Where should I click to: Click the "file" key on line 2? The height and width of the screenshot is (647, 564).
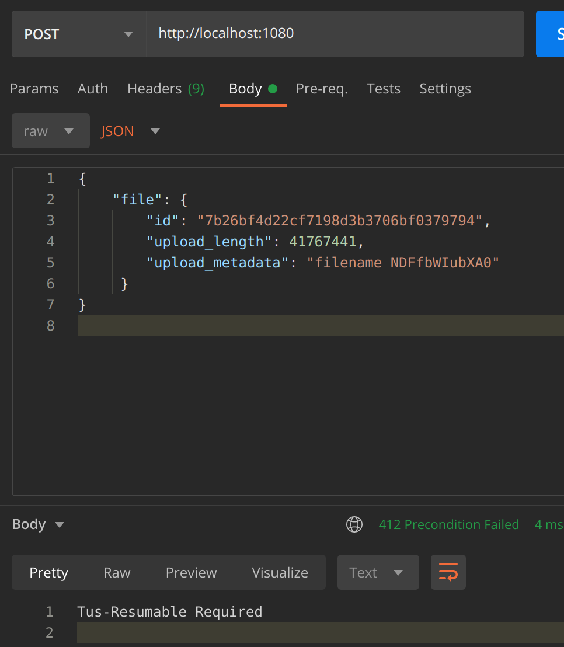[138, 200]
